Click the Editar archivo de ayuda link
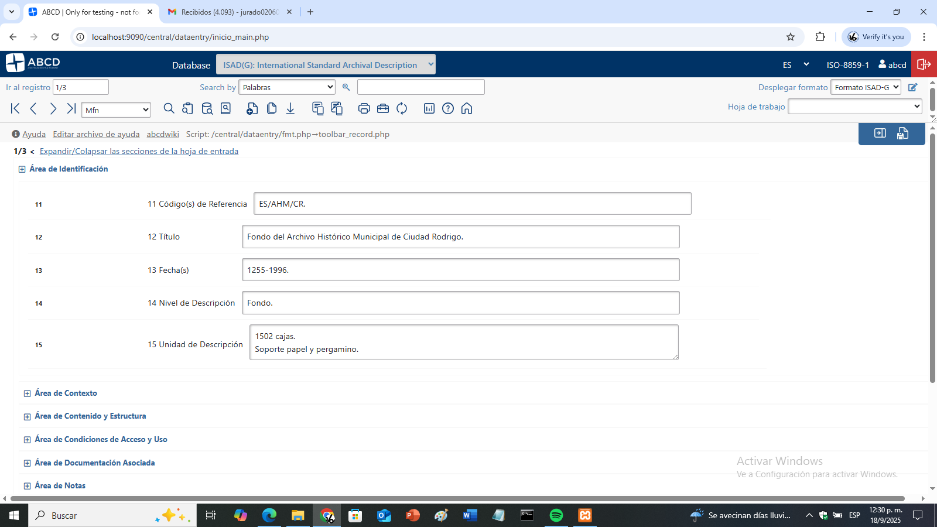 click(96, 134)
